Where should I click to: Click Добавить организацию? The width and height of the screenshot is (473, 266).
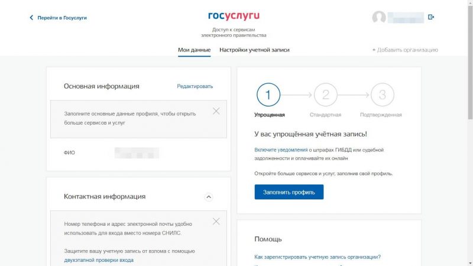[x=405, y=50]
